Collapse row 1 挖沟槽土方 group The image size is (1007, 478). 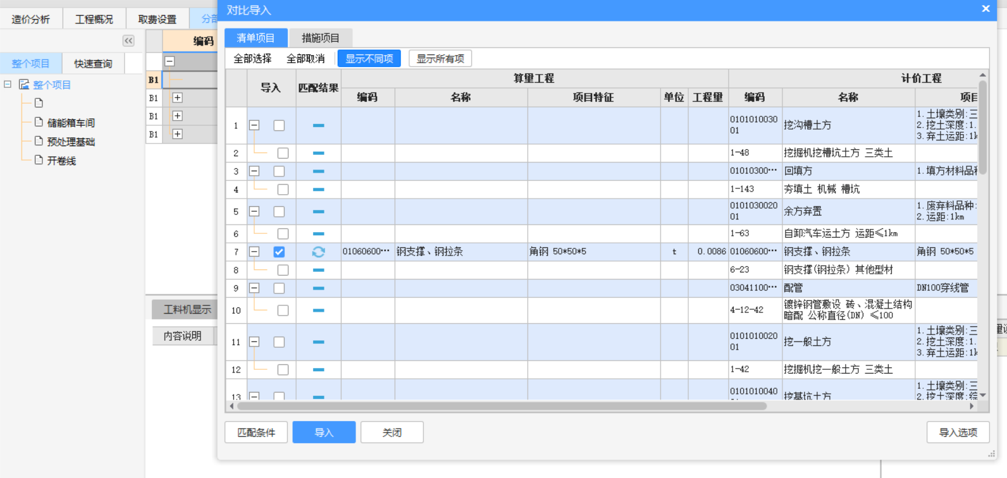coord(254,125)
